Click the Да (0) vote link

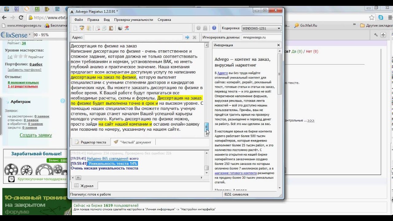tap(297, 51)
